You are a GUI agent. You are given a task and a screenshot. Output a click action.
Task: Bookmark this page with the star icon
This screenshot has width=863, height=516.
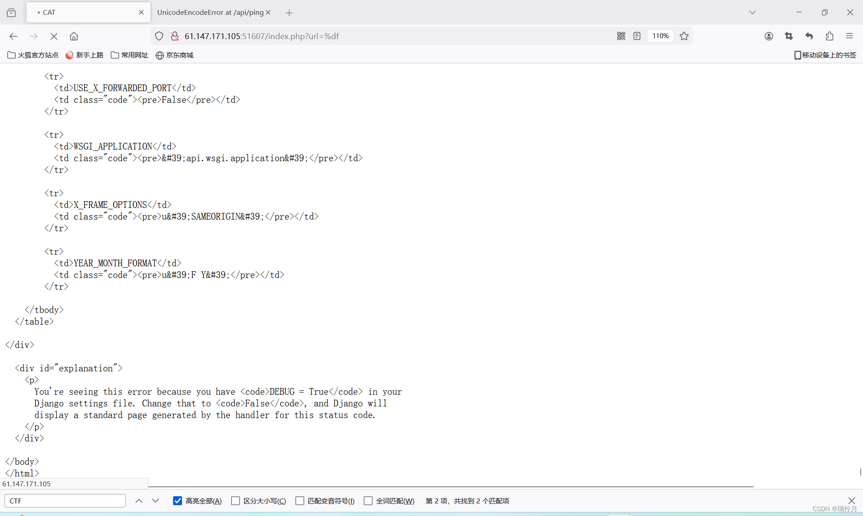click(684, 36)
